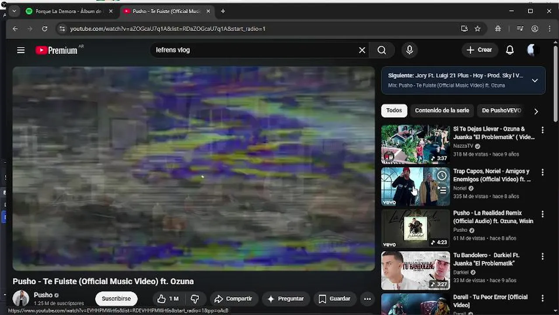This screenshot has width=559, height=315.
Task: Dislike the video
Action: [x=195, y=299]
